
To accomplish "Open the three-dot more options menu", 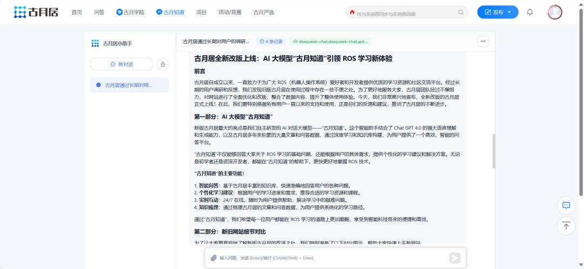I will coord(483,41).
